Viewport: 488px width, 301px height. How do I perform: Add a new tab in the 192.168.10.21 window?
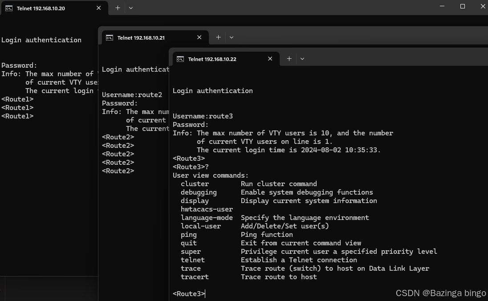218,37
